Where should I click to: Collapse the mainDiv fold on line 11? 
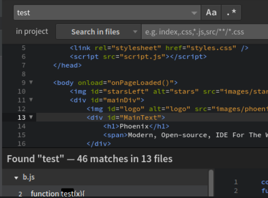[31, 100]
